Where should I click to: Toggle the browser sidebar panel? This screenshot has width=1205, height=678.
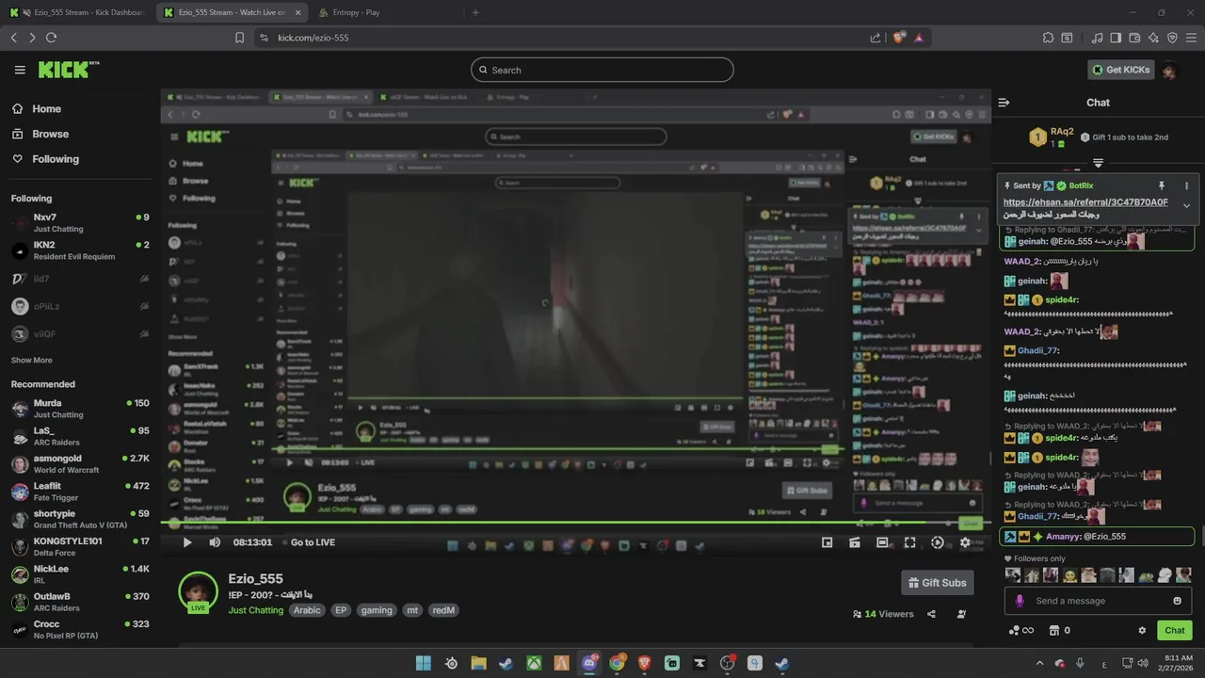pos(1116,38)
